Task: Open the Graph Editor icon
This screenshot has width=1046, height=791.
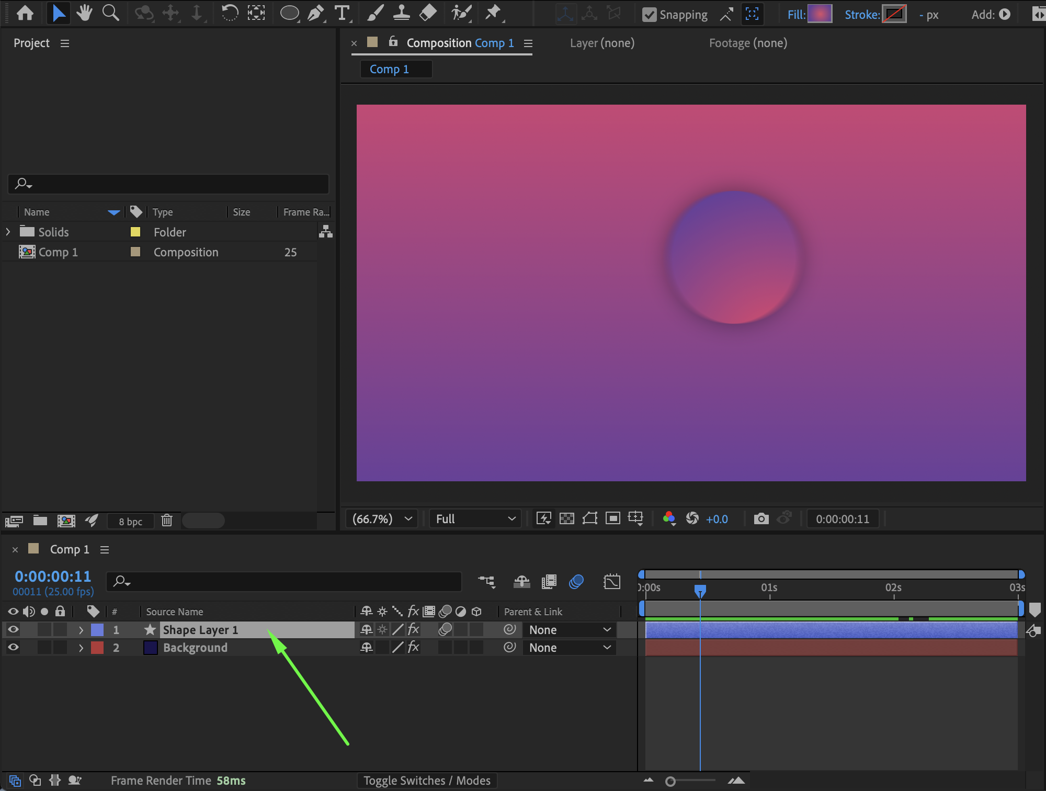Action: 611,582
